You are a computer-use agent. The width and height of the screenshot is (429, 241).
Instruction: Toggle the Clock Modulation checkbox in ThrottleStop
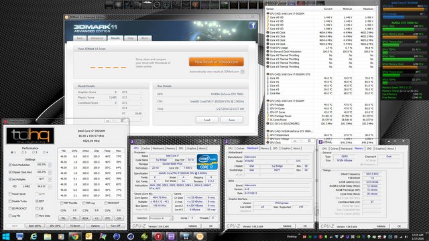10,165
